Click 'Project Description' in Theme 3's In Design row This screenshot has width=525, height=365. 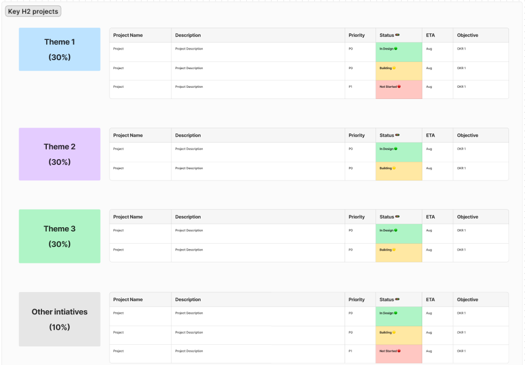189,230
